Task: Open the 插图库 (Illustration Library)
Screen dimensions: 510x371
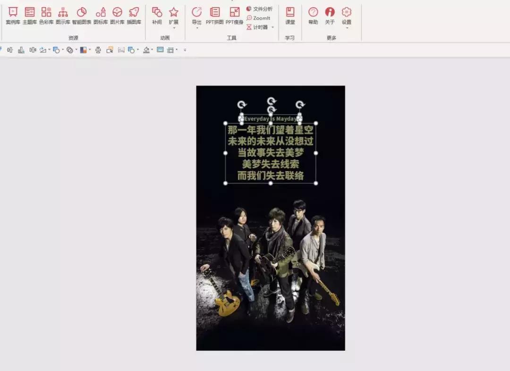Action: [133, 16]
